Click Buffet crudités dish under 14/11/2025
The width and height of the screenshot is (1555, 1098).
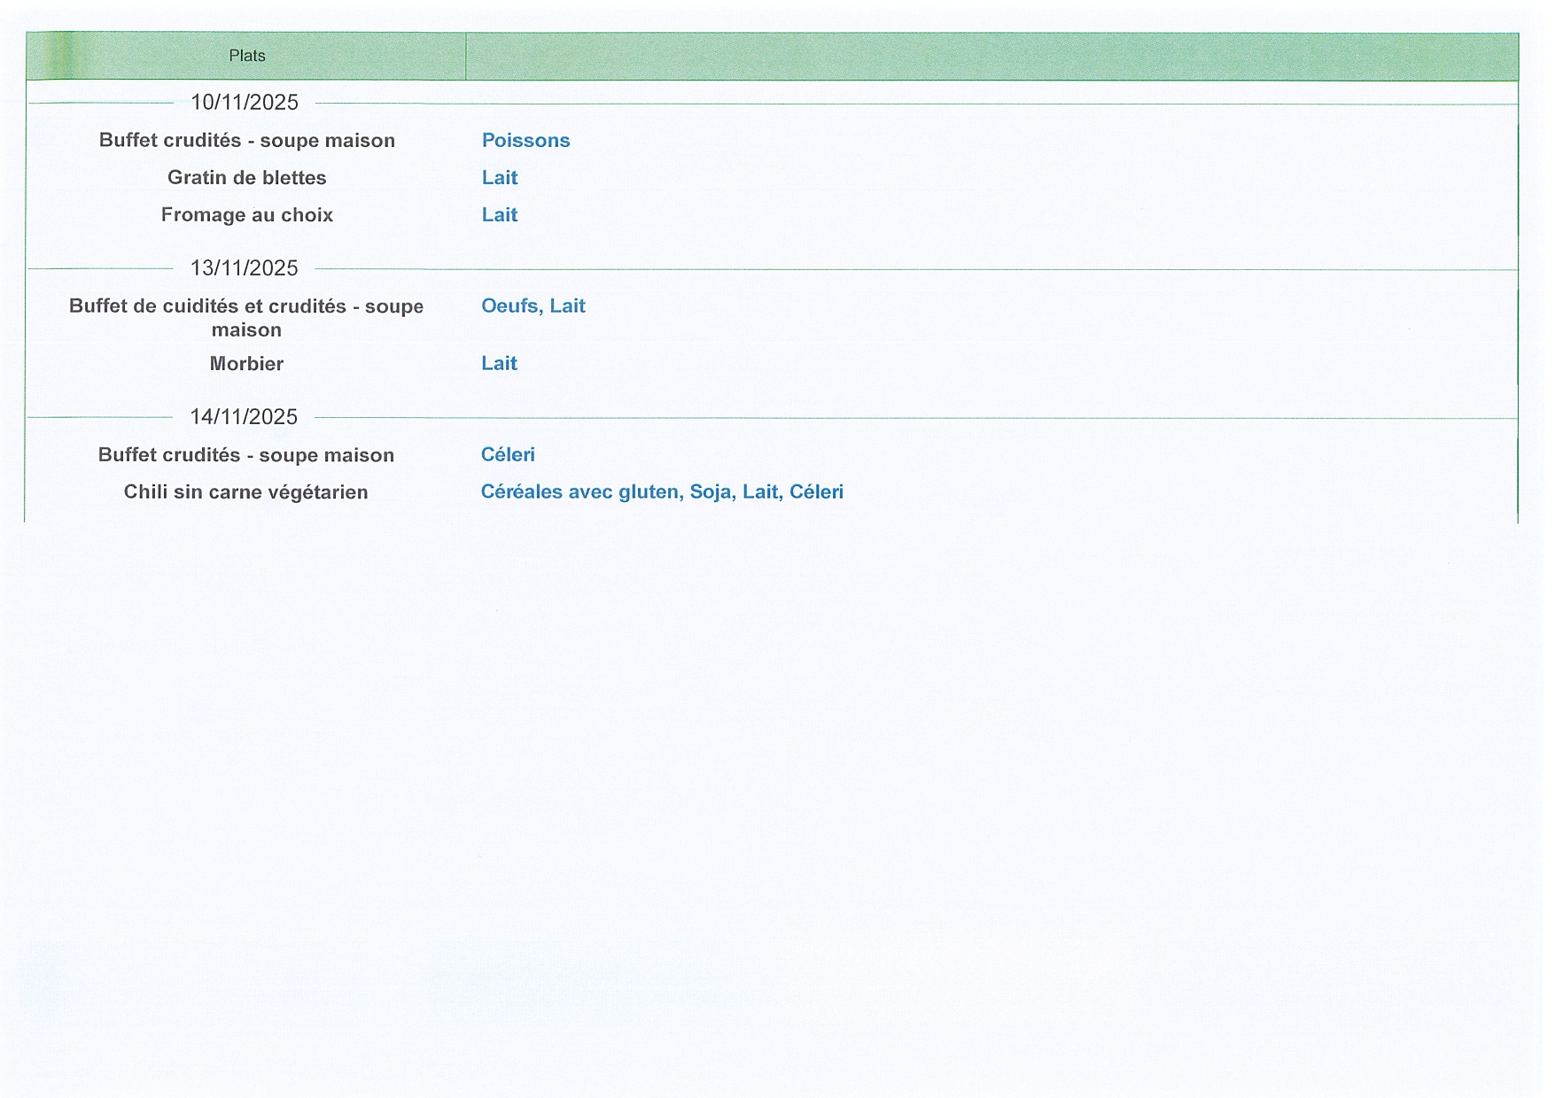click(x=246, y=455)
